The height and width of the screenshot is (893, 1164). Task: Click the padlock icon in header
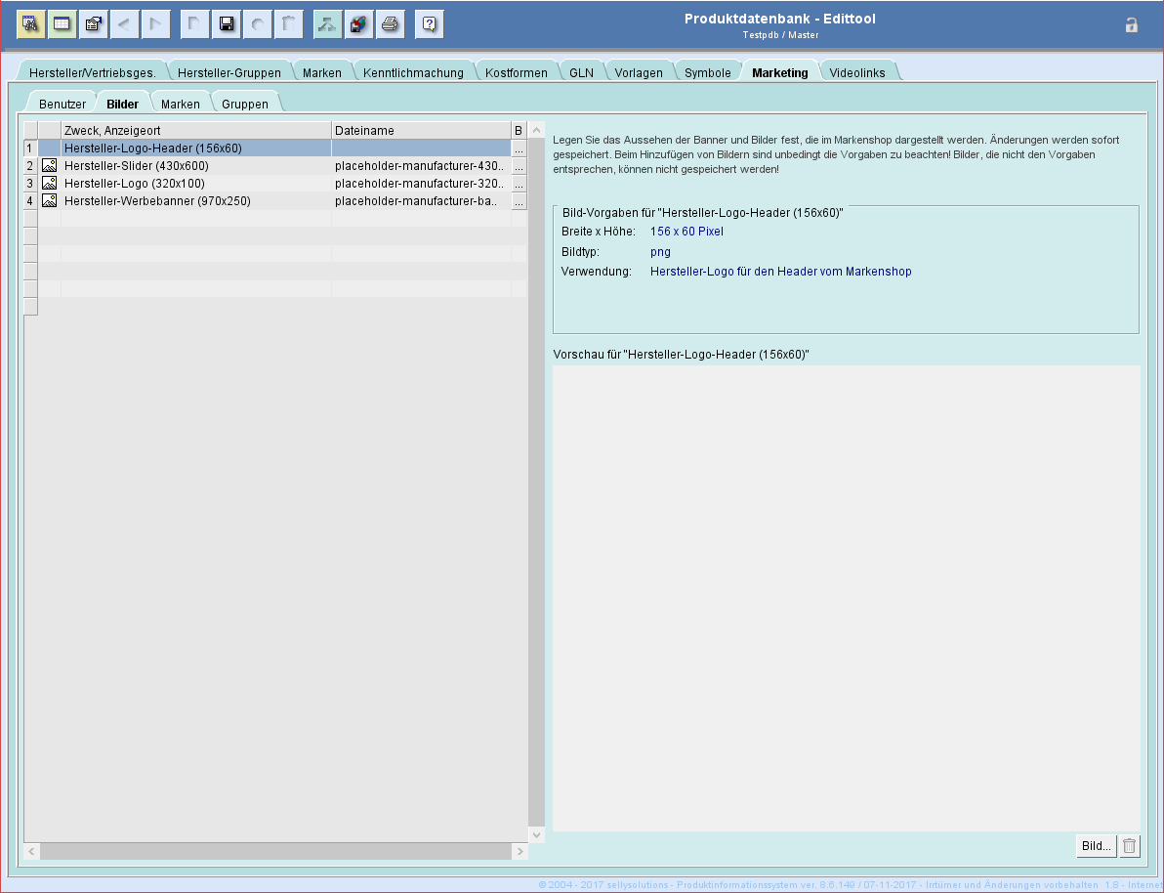[x=1131, y=25]
